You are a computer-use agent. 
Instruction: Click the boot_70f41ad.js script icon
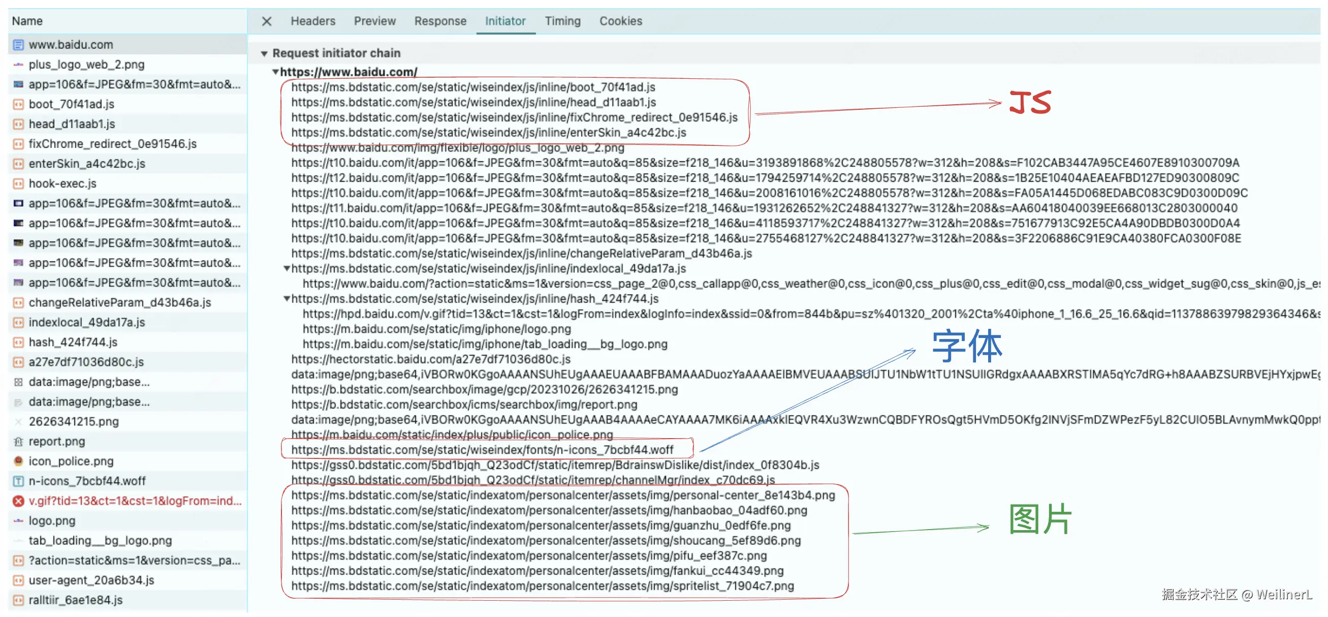click(x=18, y=104)
